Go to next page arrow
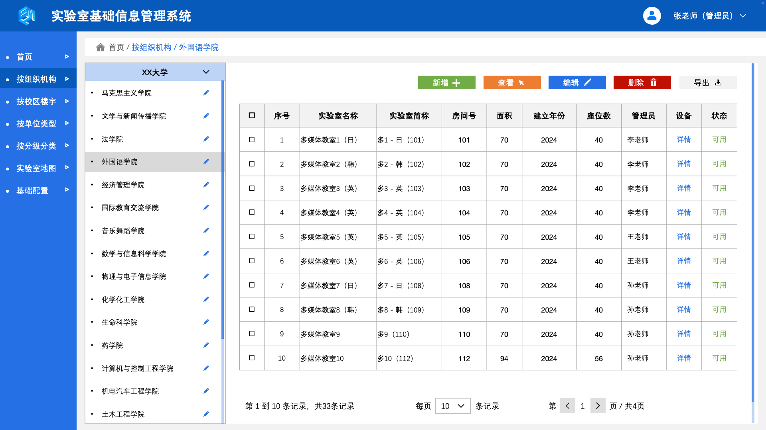The height and width of the screenshot is (430, 766). (x=598, y=406)
